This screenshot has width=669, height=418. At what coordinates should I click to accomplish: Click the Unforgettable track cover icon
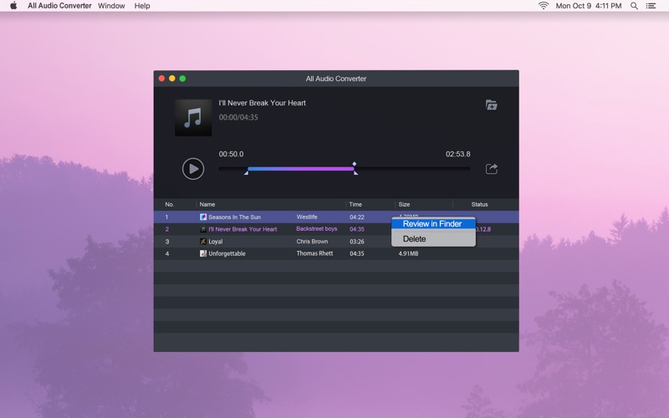[x=203, y=253]
